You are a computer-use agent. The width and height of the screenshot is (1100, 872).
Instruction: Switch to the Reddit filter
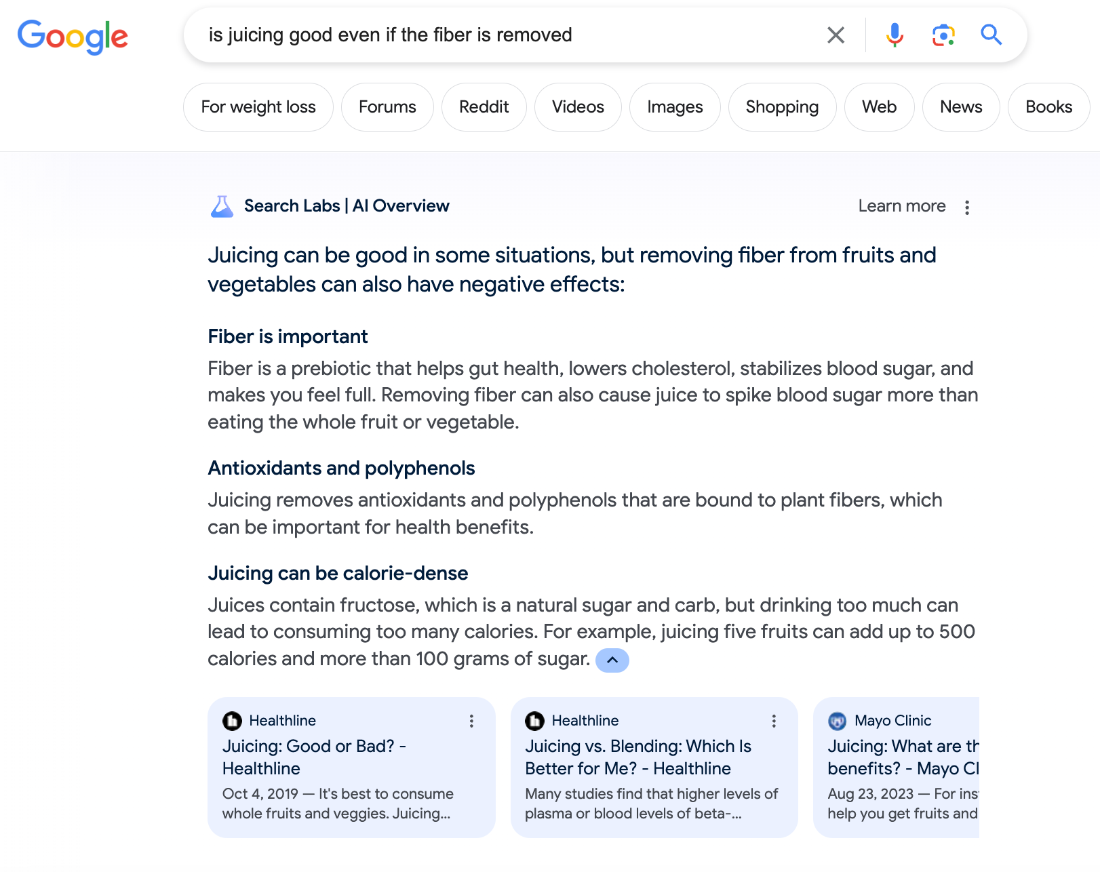484,107
